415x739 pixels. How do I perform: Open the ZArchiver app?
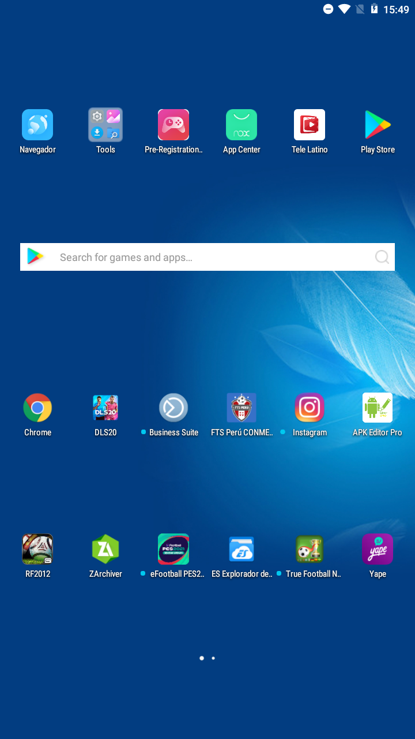105,549
